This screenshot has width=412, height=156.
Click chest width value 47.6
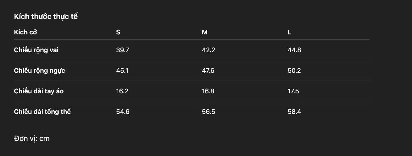tap(208, 71)
